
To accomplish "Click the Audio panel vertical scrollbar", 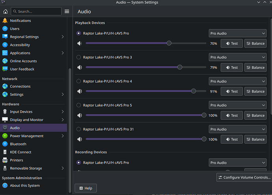I will 271,66.
